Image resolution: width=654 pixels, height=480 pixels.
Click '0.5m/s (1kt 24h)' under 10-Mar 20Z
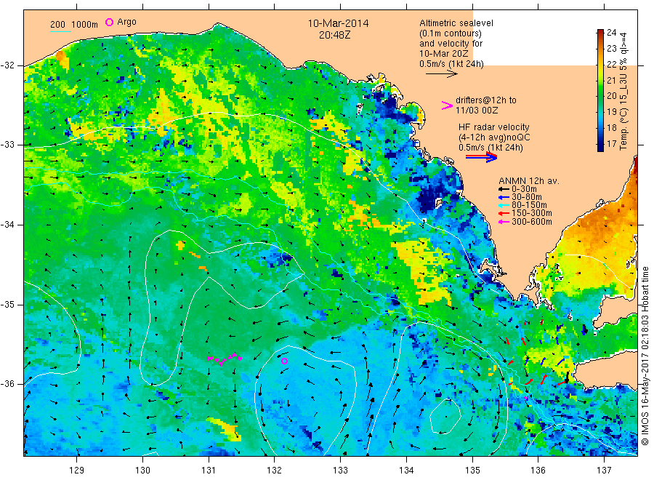click(452, 64)
